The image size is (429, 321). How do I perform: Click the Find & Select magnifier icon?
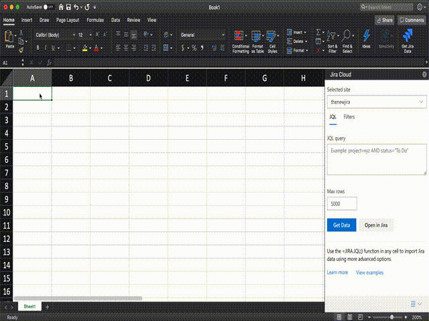[x=346, y=35]
